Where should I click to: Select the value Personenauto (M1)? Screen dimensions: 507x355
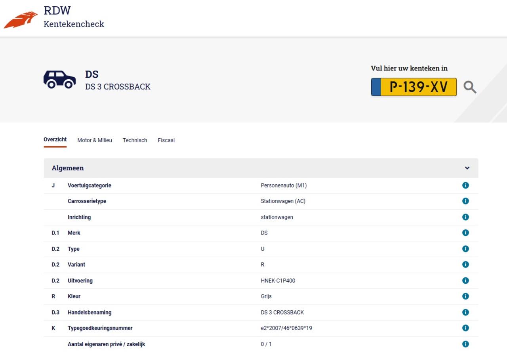pyautogui.click(x=284, y=185)
